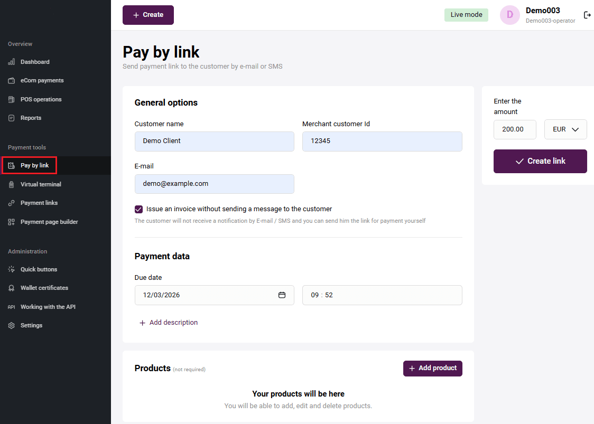Click the Add product button
This screenshot has width=594, height=424.
click(432, 369)
